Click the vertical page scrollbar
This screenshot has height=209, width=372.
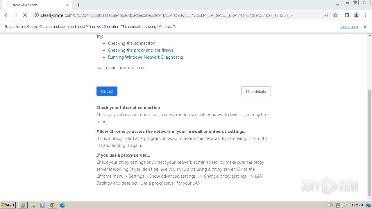click(x=370, y=142)
